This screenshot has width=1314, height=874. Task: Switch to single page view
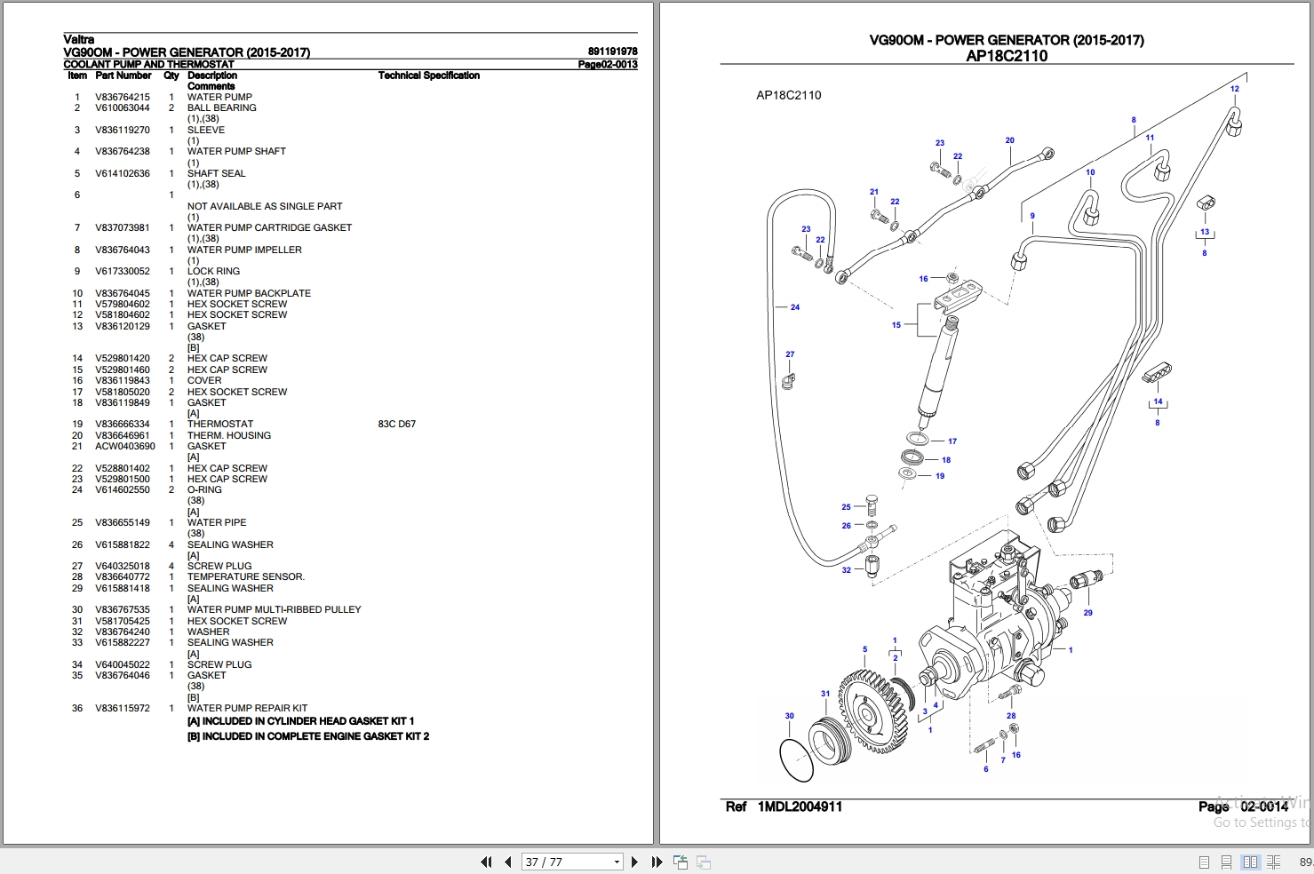pos(1204,862)
